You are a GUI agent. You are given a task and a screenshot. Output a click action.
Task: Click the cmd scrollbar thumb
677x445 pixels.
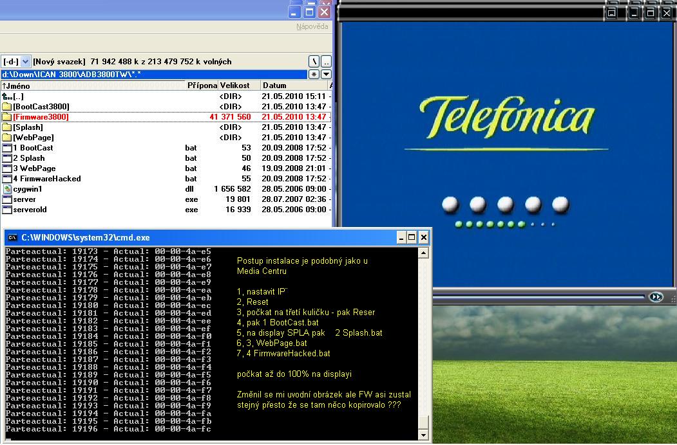(x=424, y=422)
